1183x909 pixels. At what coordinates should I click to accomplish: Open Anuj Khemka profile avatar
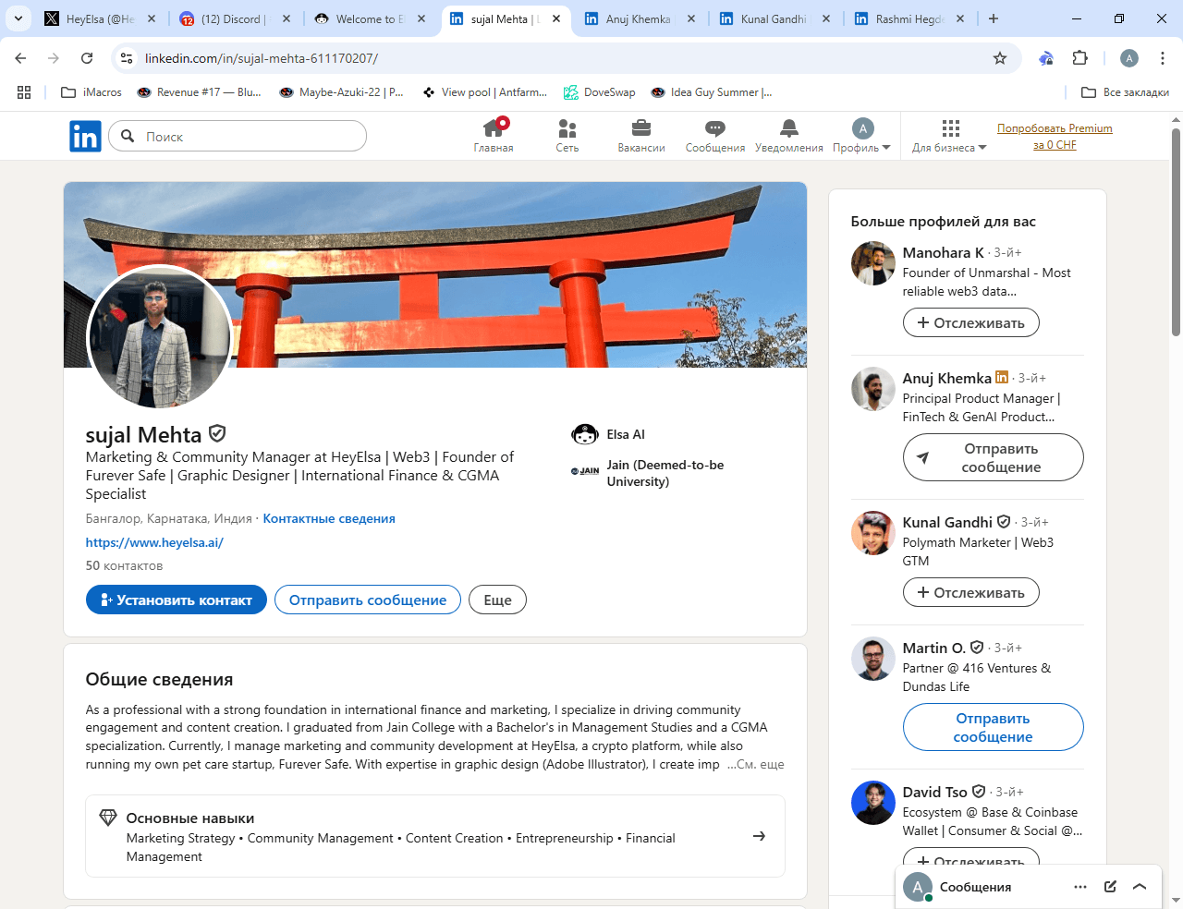(872, 389)
